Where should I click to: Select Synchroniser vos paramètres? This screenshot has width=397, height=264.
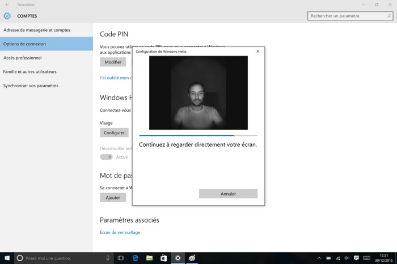(x=31, y=86)
